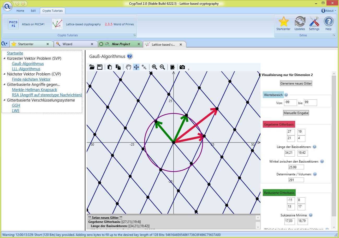This screenshot has width=339, height=238.
Task: Open the World of Primes tutorial
Action: (x=120, y=24)
